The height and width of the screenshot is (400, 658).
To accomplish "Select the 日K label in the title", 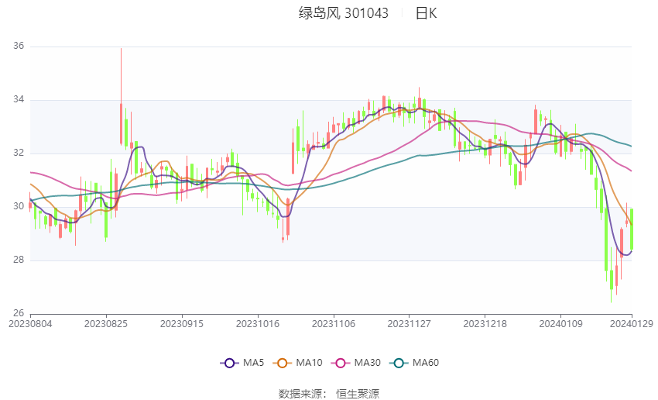I will (426, 13).
